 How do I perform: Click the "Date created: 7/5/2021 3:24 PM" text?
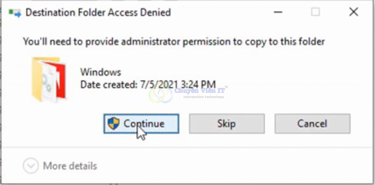(148, 84)
